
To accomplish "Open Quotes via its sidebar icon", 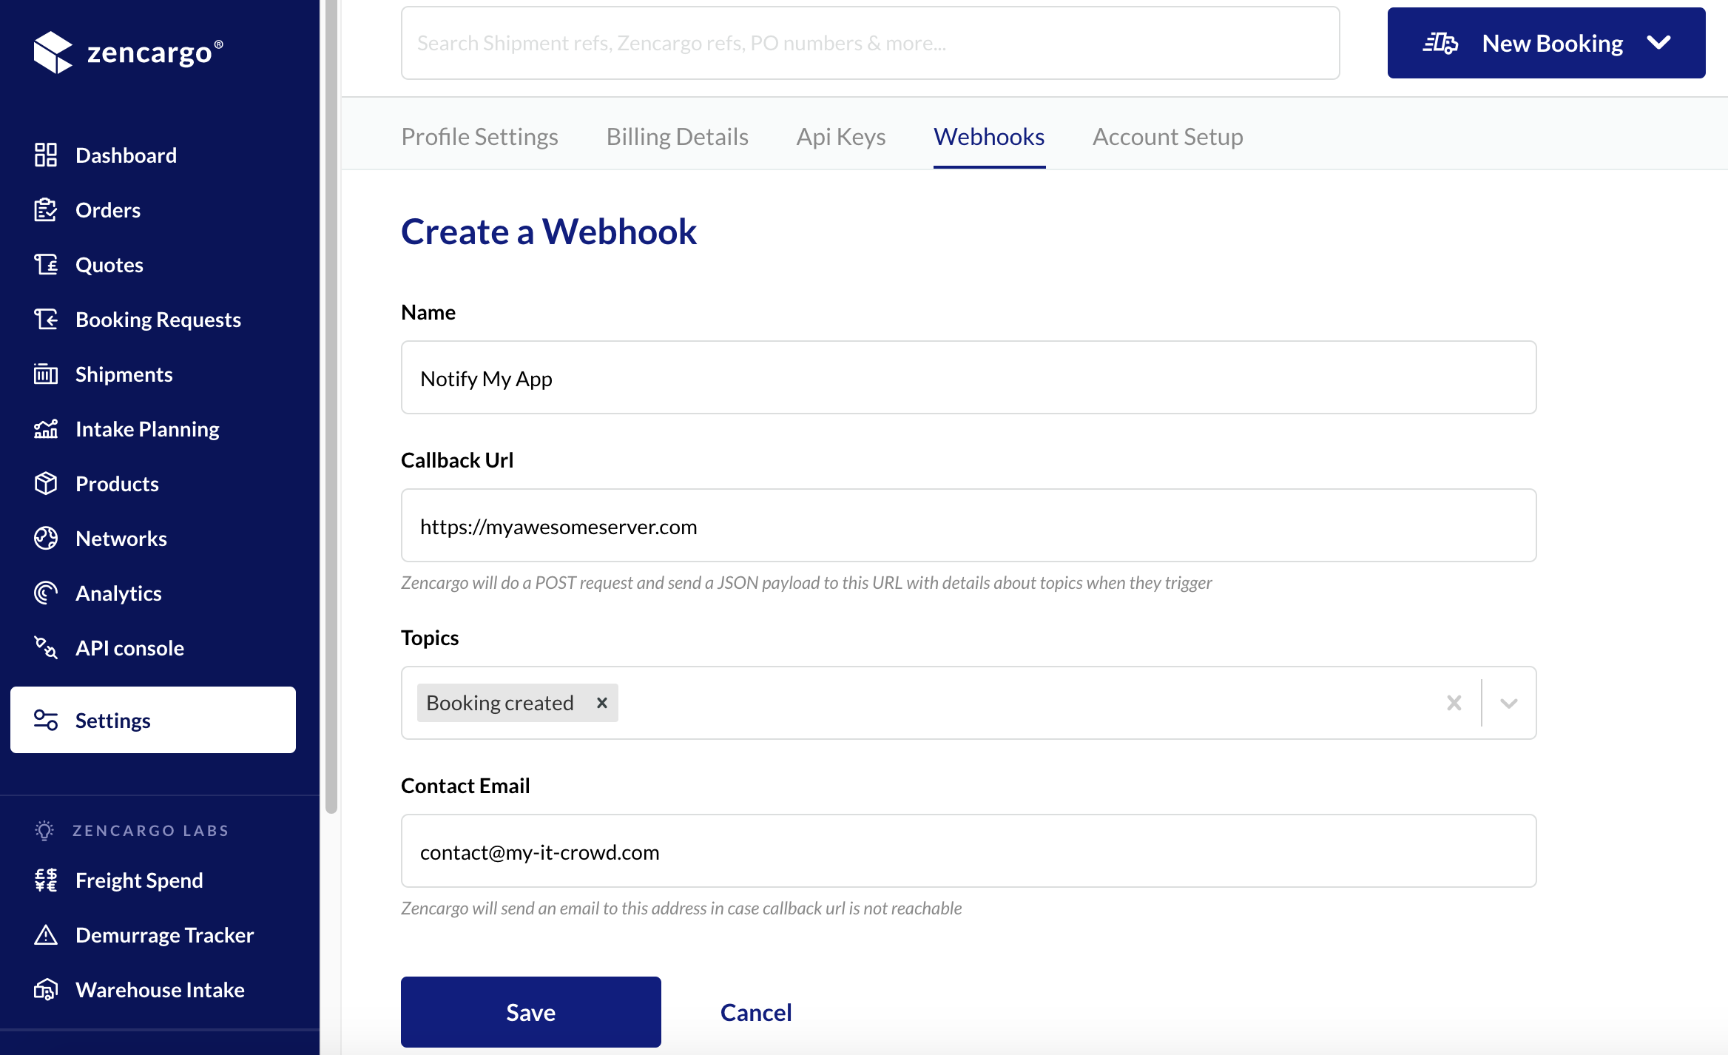I will click(46, 264).
